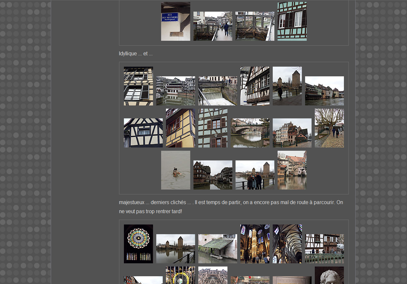The image size is (407, 284).
Task: Click the diving duck photo
Action: tap(175, 170)
